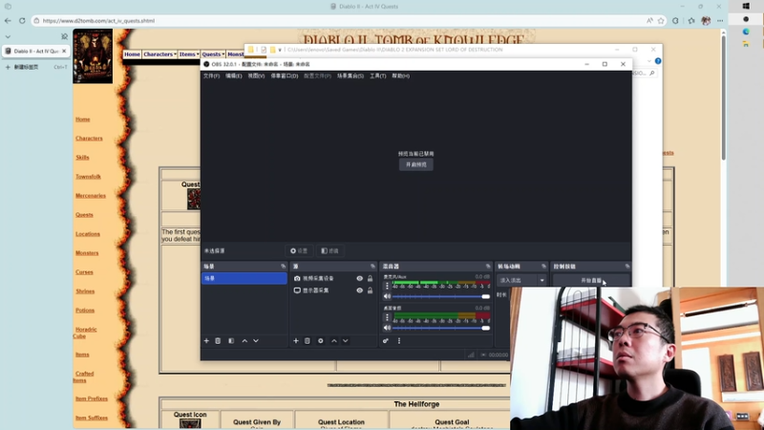Open OBS View menu

(256, 76)
